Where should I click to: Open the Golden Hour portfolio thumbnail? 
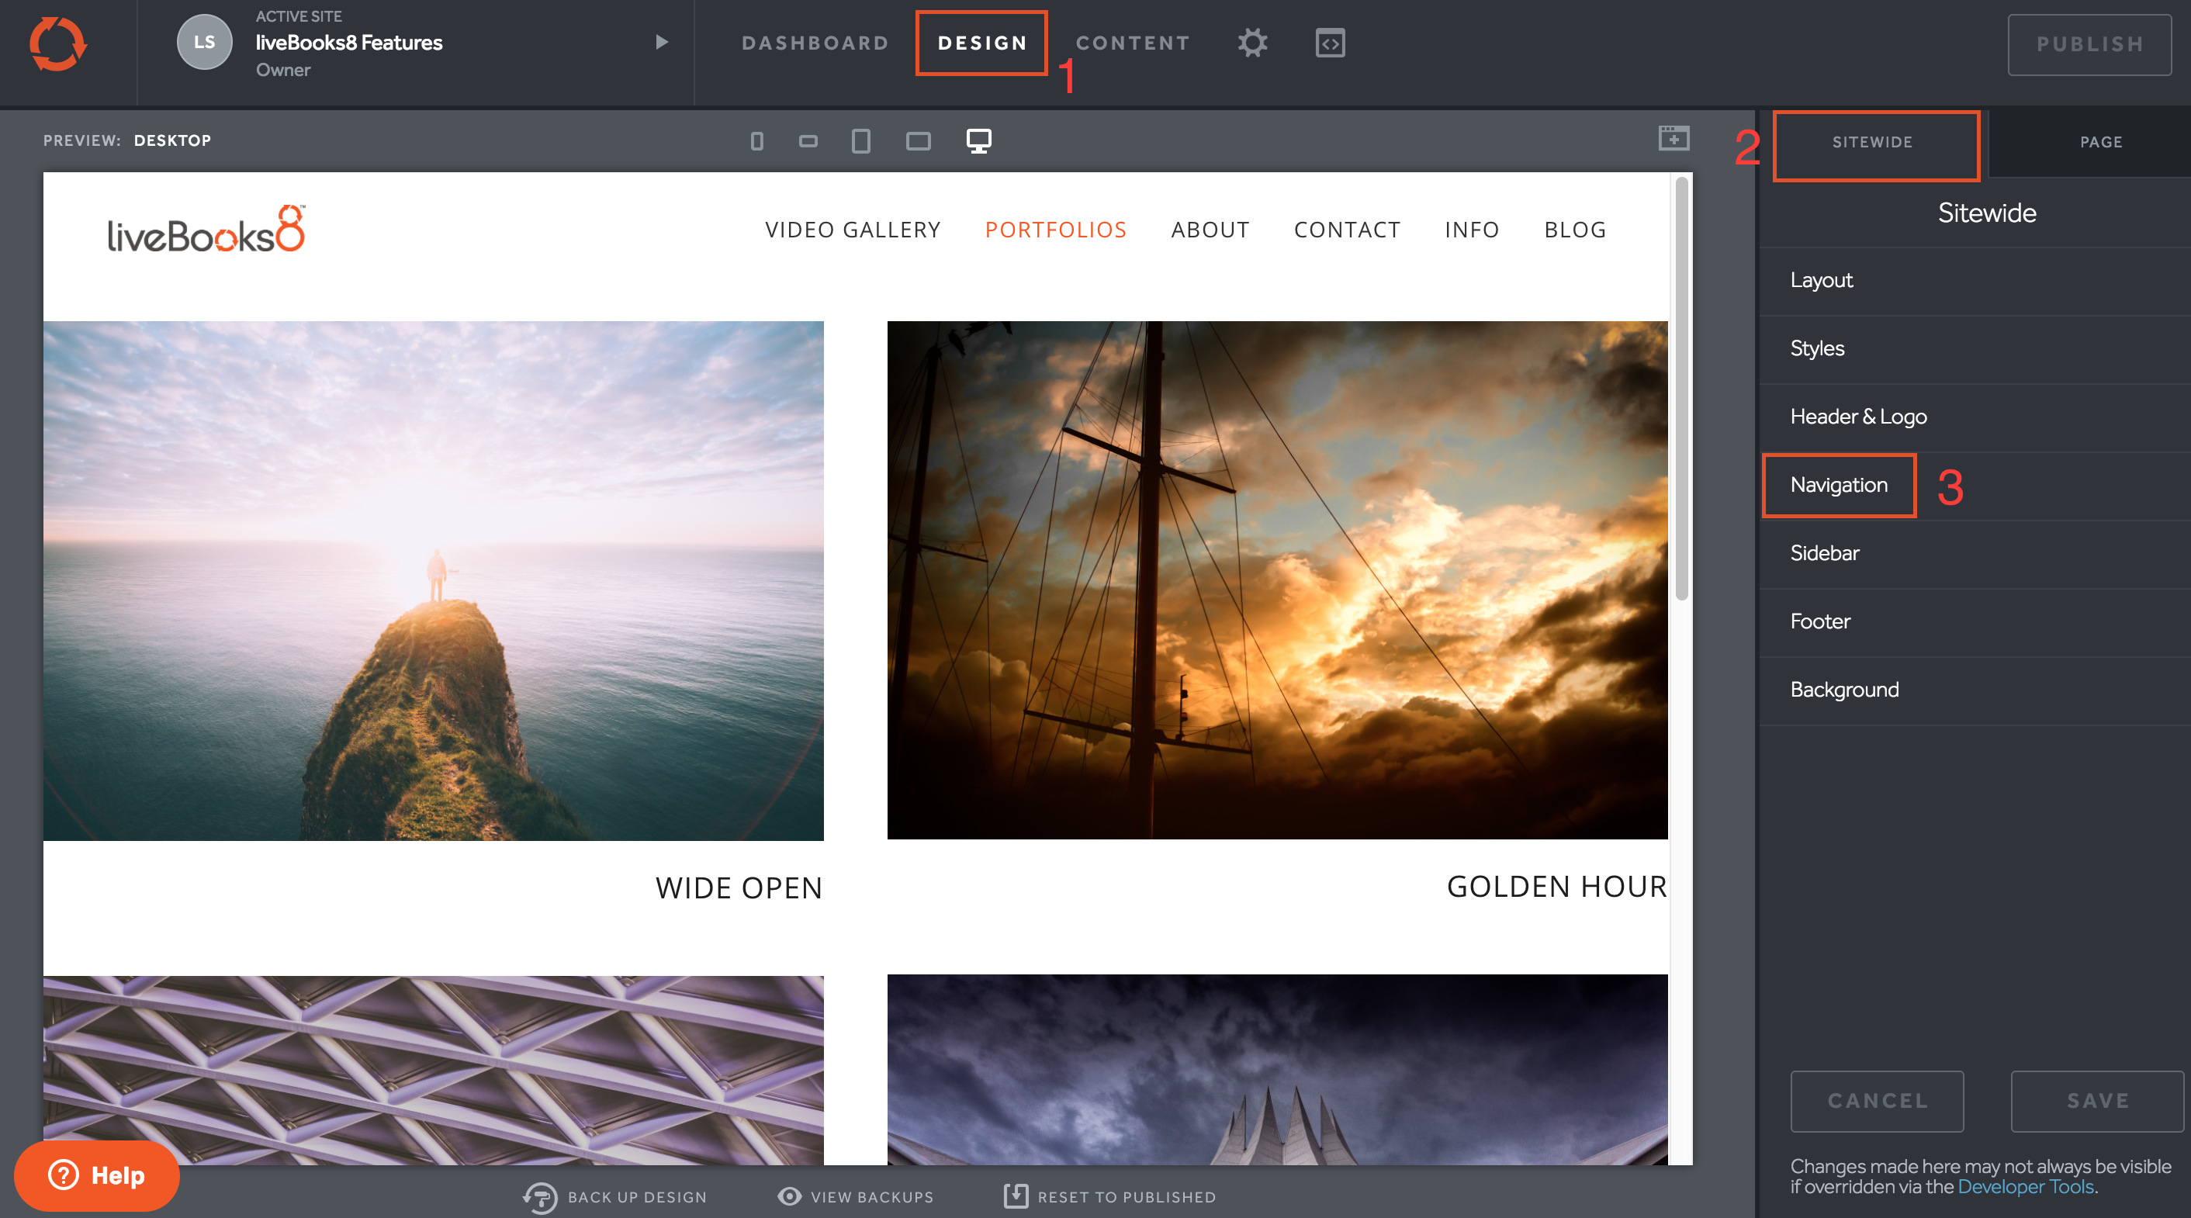click(x=1277, y=580)
